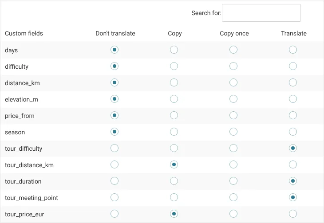Click the Translate column header
The width and height of the screenshot is (324, 223).
[x=294, y=33]
